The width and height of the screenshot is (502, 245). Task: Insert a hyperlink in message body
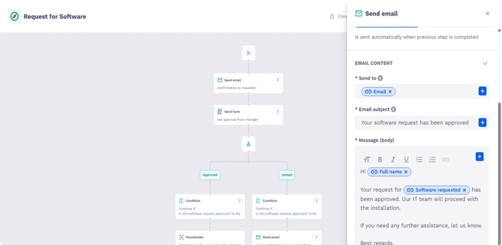[x=446, y=160]
